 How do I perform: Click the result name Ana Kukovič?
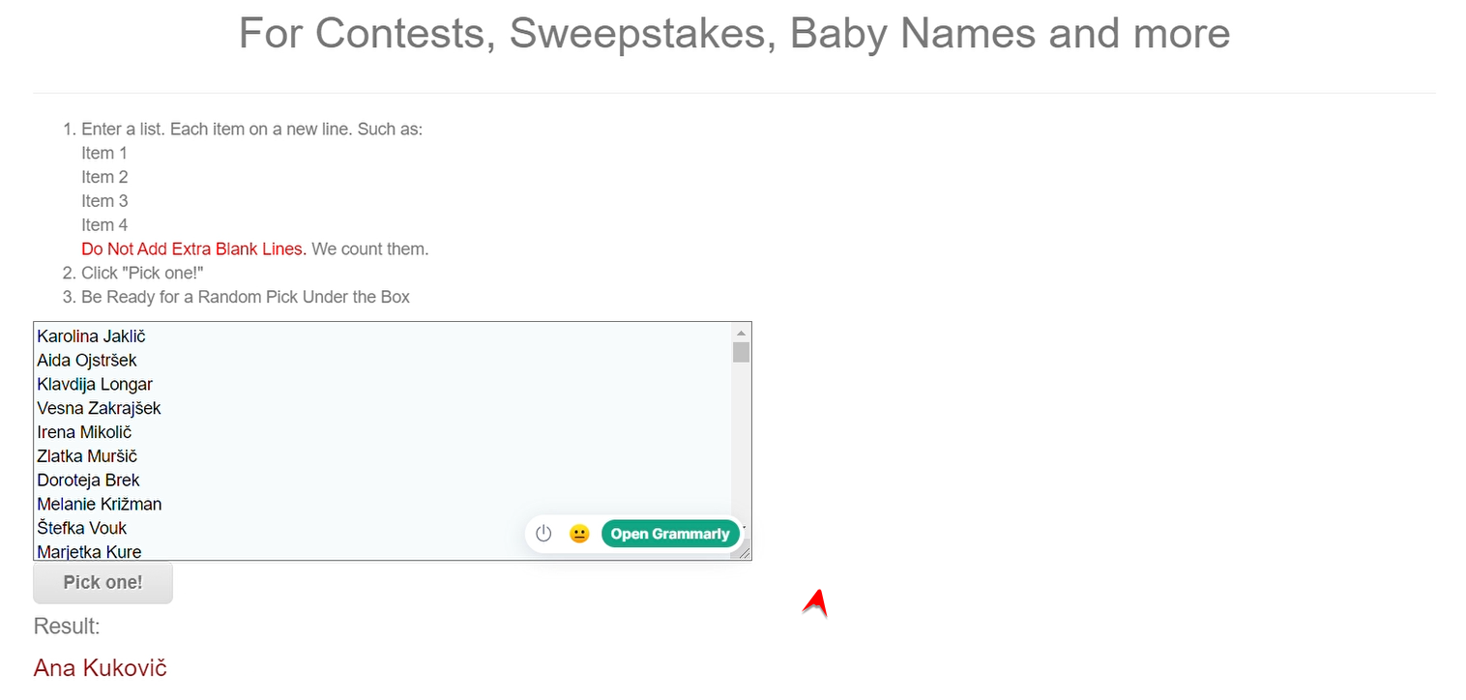tap(101, 668)
